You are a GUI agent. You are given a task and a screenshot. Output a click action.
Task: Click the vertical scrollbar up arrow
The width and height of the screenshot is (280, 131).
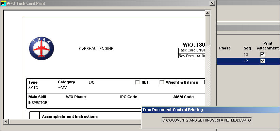[207, 13]
